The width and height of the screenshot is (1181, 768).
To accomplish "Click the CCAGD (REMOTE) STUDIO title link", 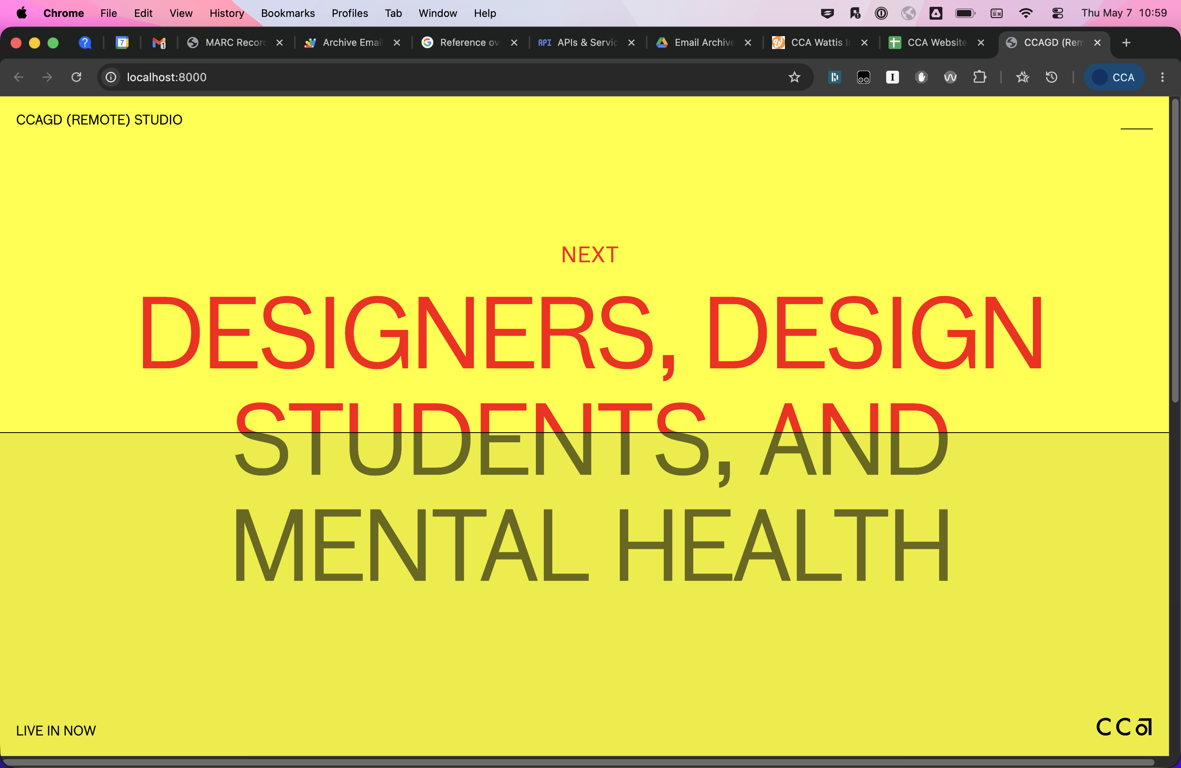I will pyautogui.click(x=99, y=120).
